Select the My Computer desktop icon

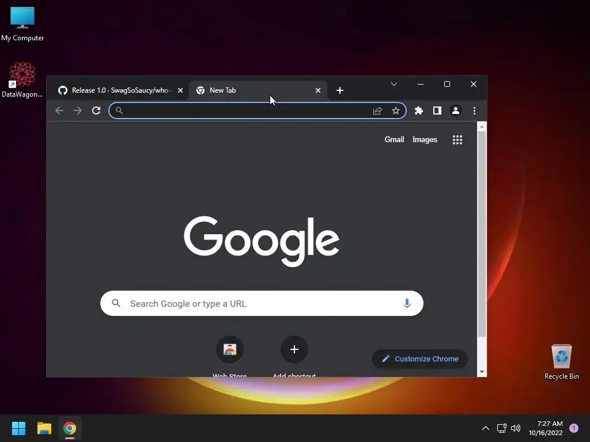pyautogui.click(x=22, y=24)
